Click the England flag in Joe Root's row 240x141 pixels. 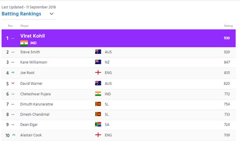(98, 73)
